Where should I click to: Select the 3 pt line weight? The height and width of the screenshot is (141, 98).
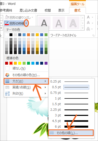[x=71, y=115]
